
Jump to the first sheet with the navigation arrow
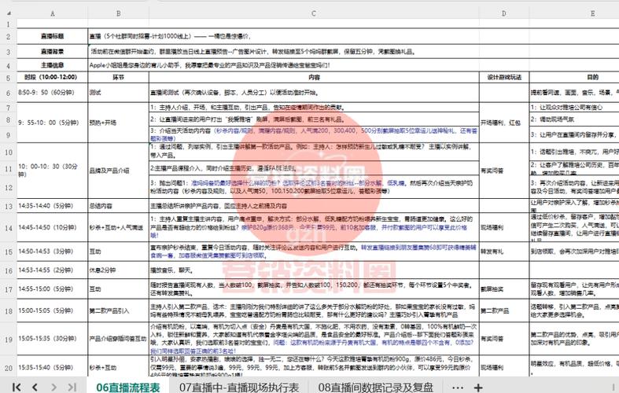pos(17,387)
